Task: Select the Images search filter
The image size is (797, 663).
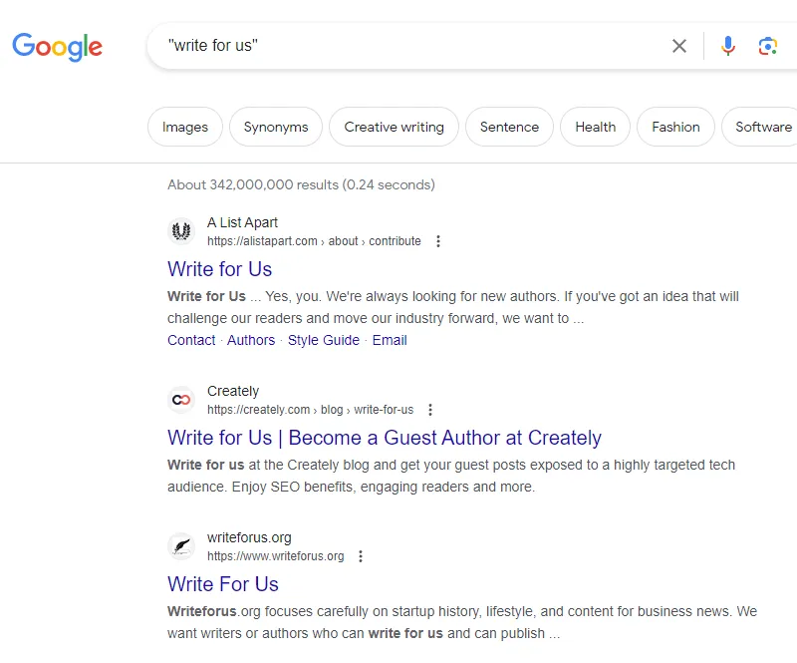Action: (184, 127)
